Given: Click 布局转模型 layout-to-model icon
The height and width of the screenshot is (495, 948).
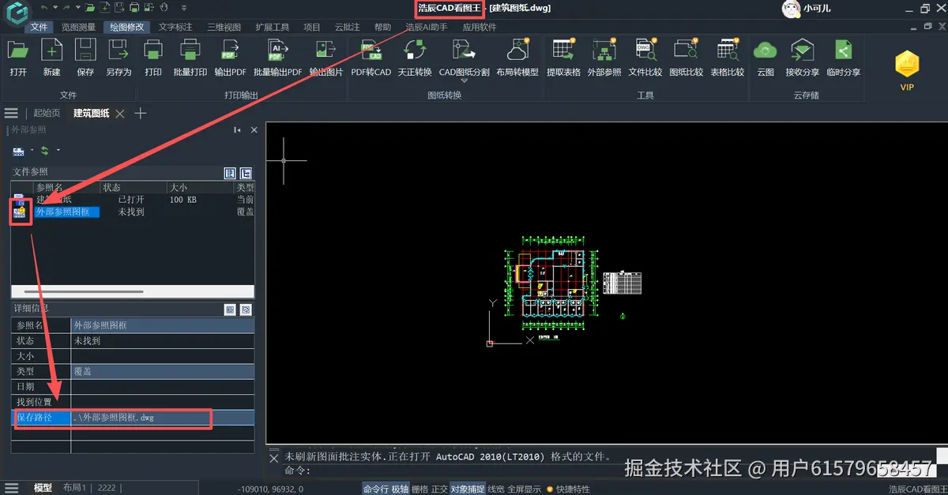Looking at the screenshot, I should click(517, 51).
